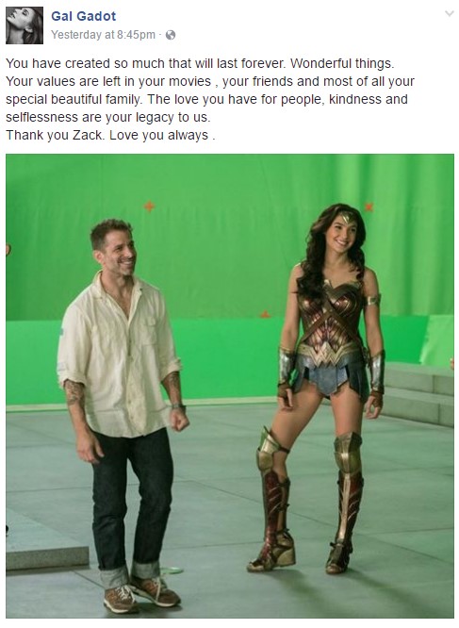Open the "Yesterday at 8:45pm" timestamp link
The width and height of the screenshot is (459, 628).
(103, 35)
